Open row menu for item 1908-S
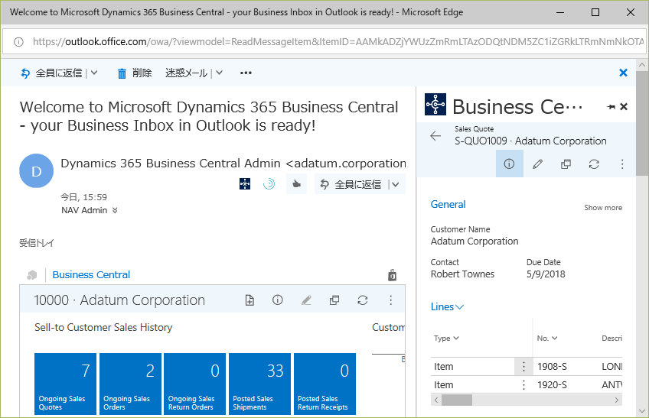Image resolution: width=649 pixels, height=418 pixels. click(x=523, y=366)
